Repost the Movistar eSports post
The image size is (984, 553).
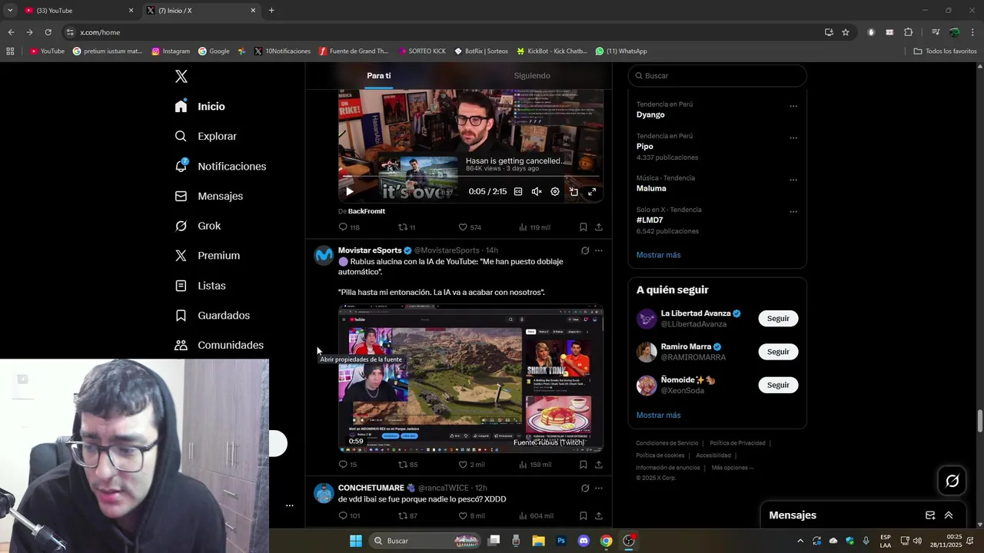(406, 465)
